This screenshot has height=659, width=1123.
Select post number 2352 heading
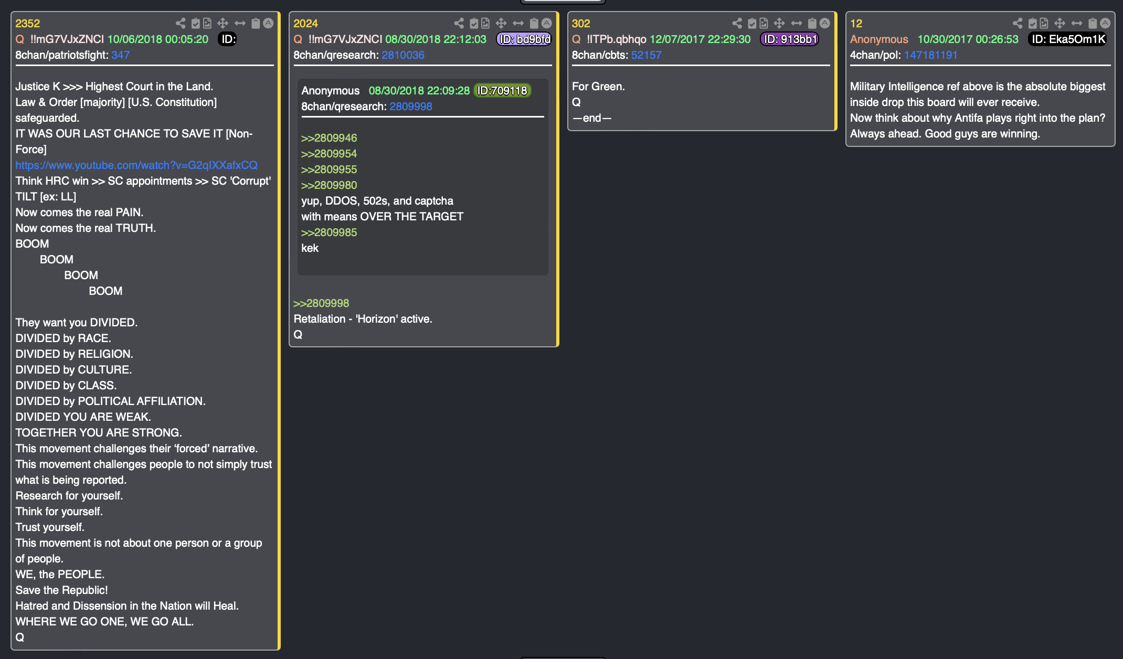[x=27, y=24]
